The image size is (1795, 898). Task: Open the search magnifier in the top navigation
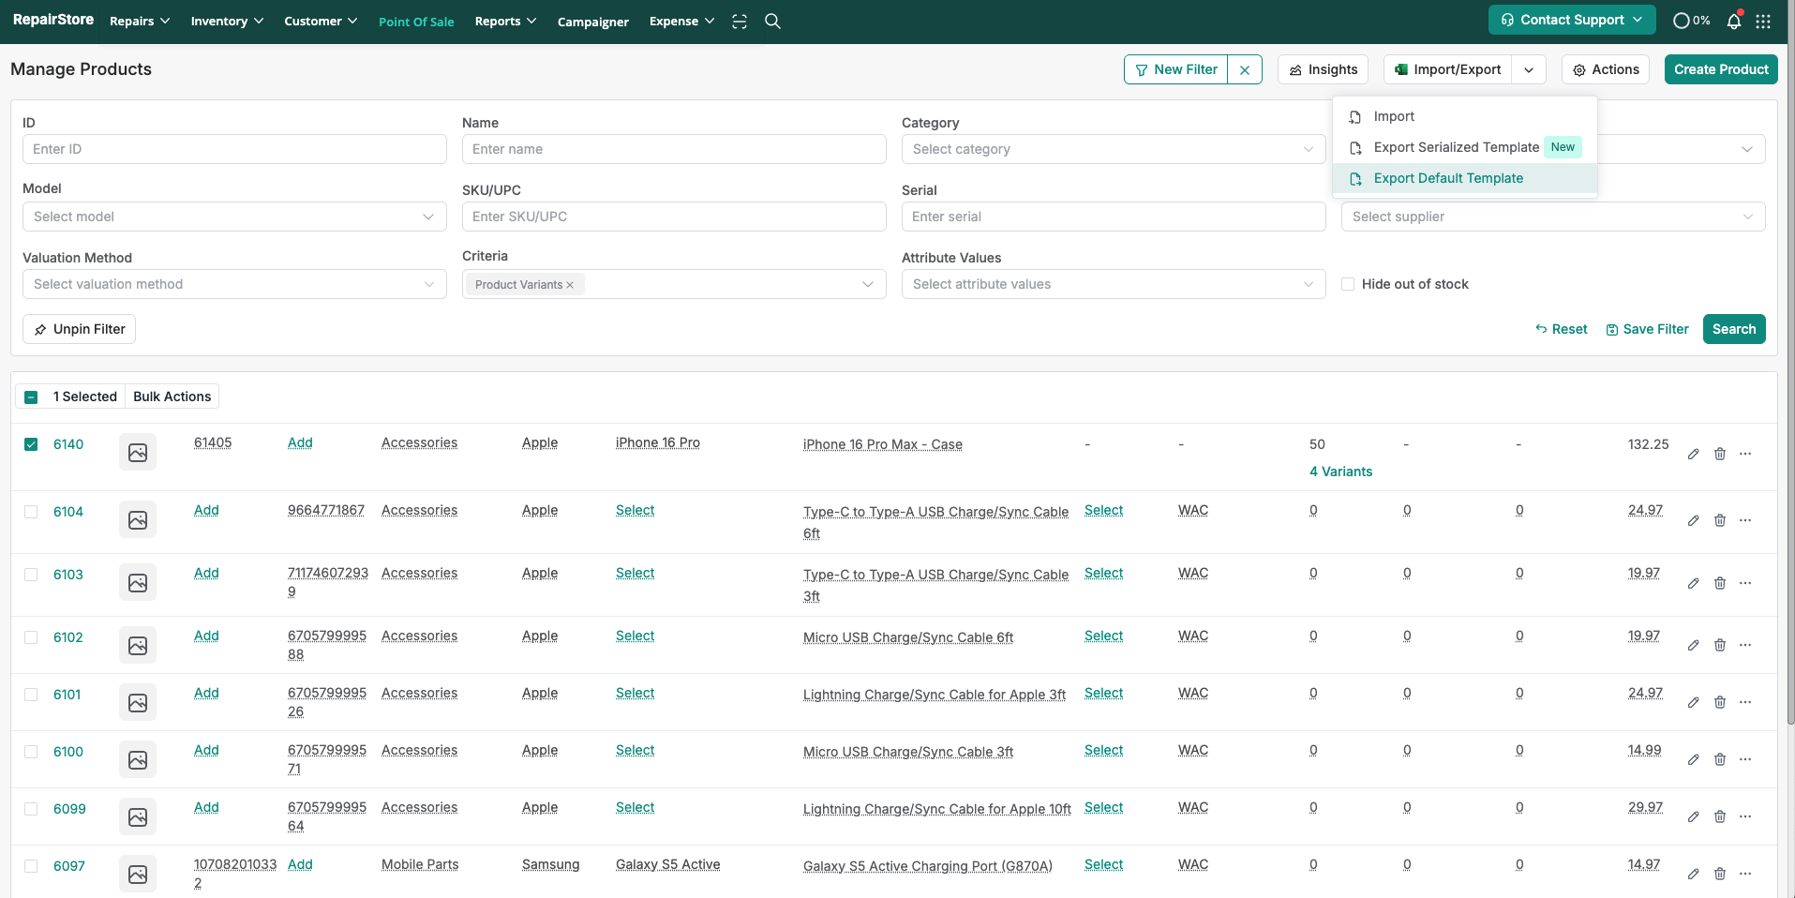coord(772,22)
